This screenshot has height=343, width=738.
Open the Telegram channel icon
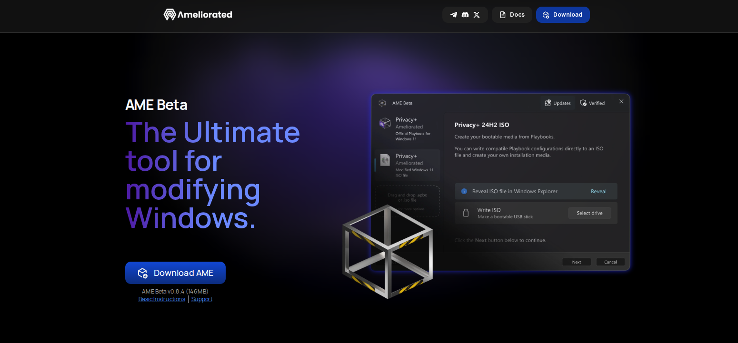(454, 15)
